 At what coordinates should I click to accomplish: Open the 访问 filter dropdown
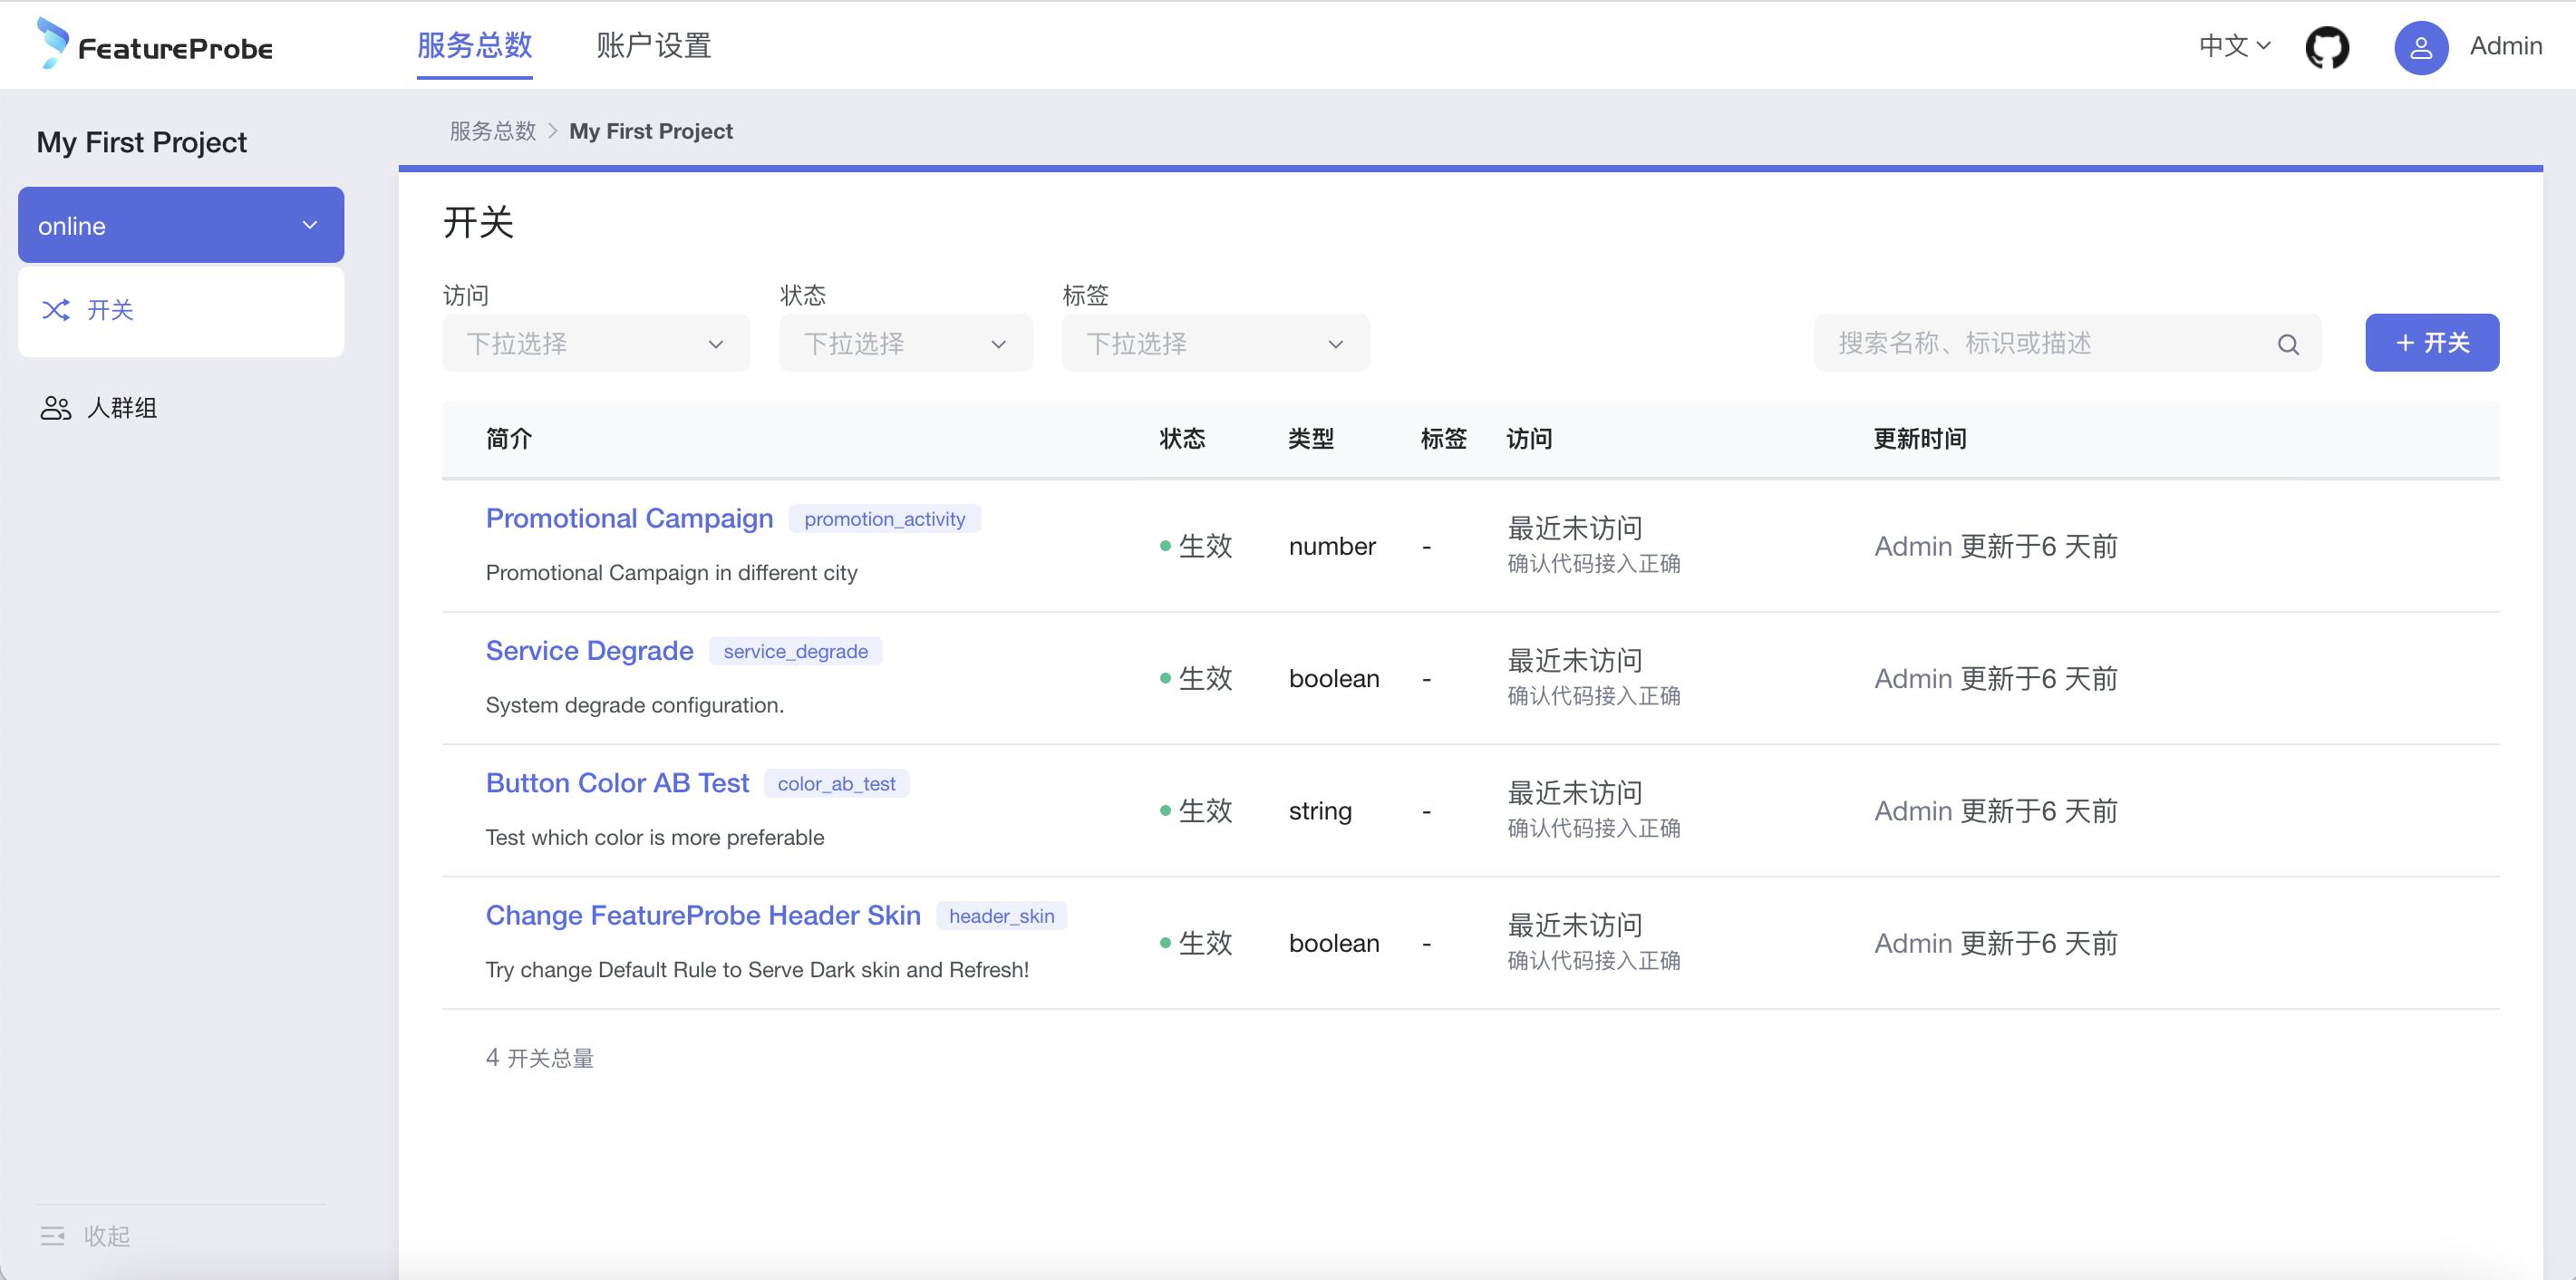595,344
